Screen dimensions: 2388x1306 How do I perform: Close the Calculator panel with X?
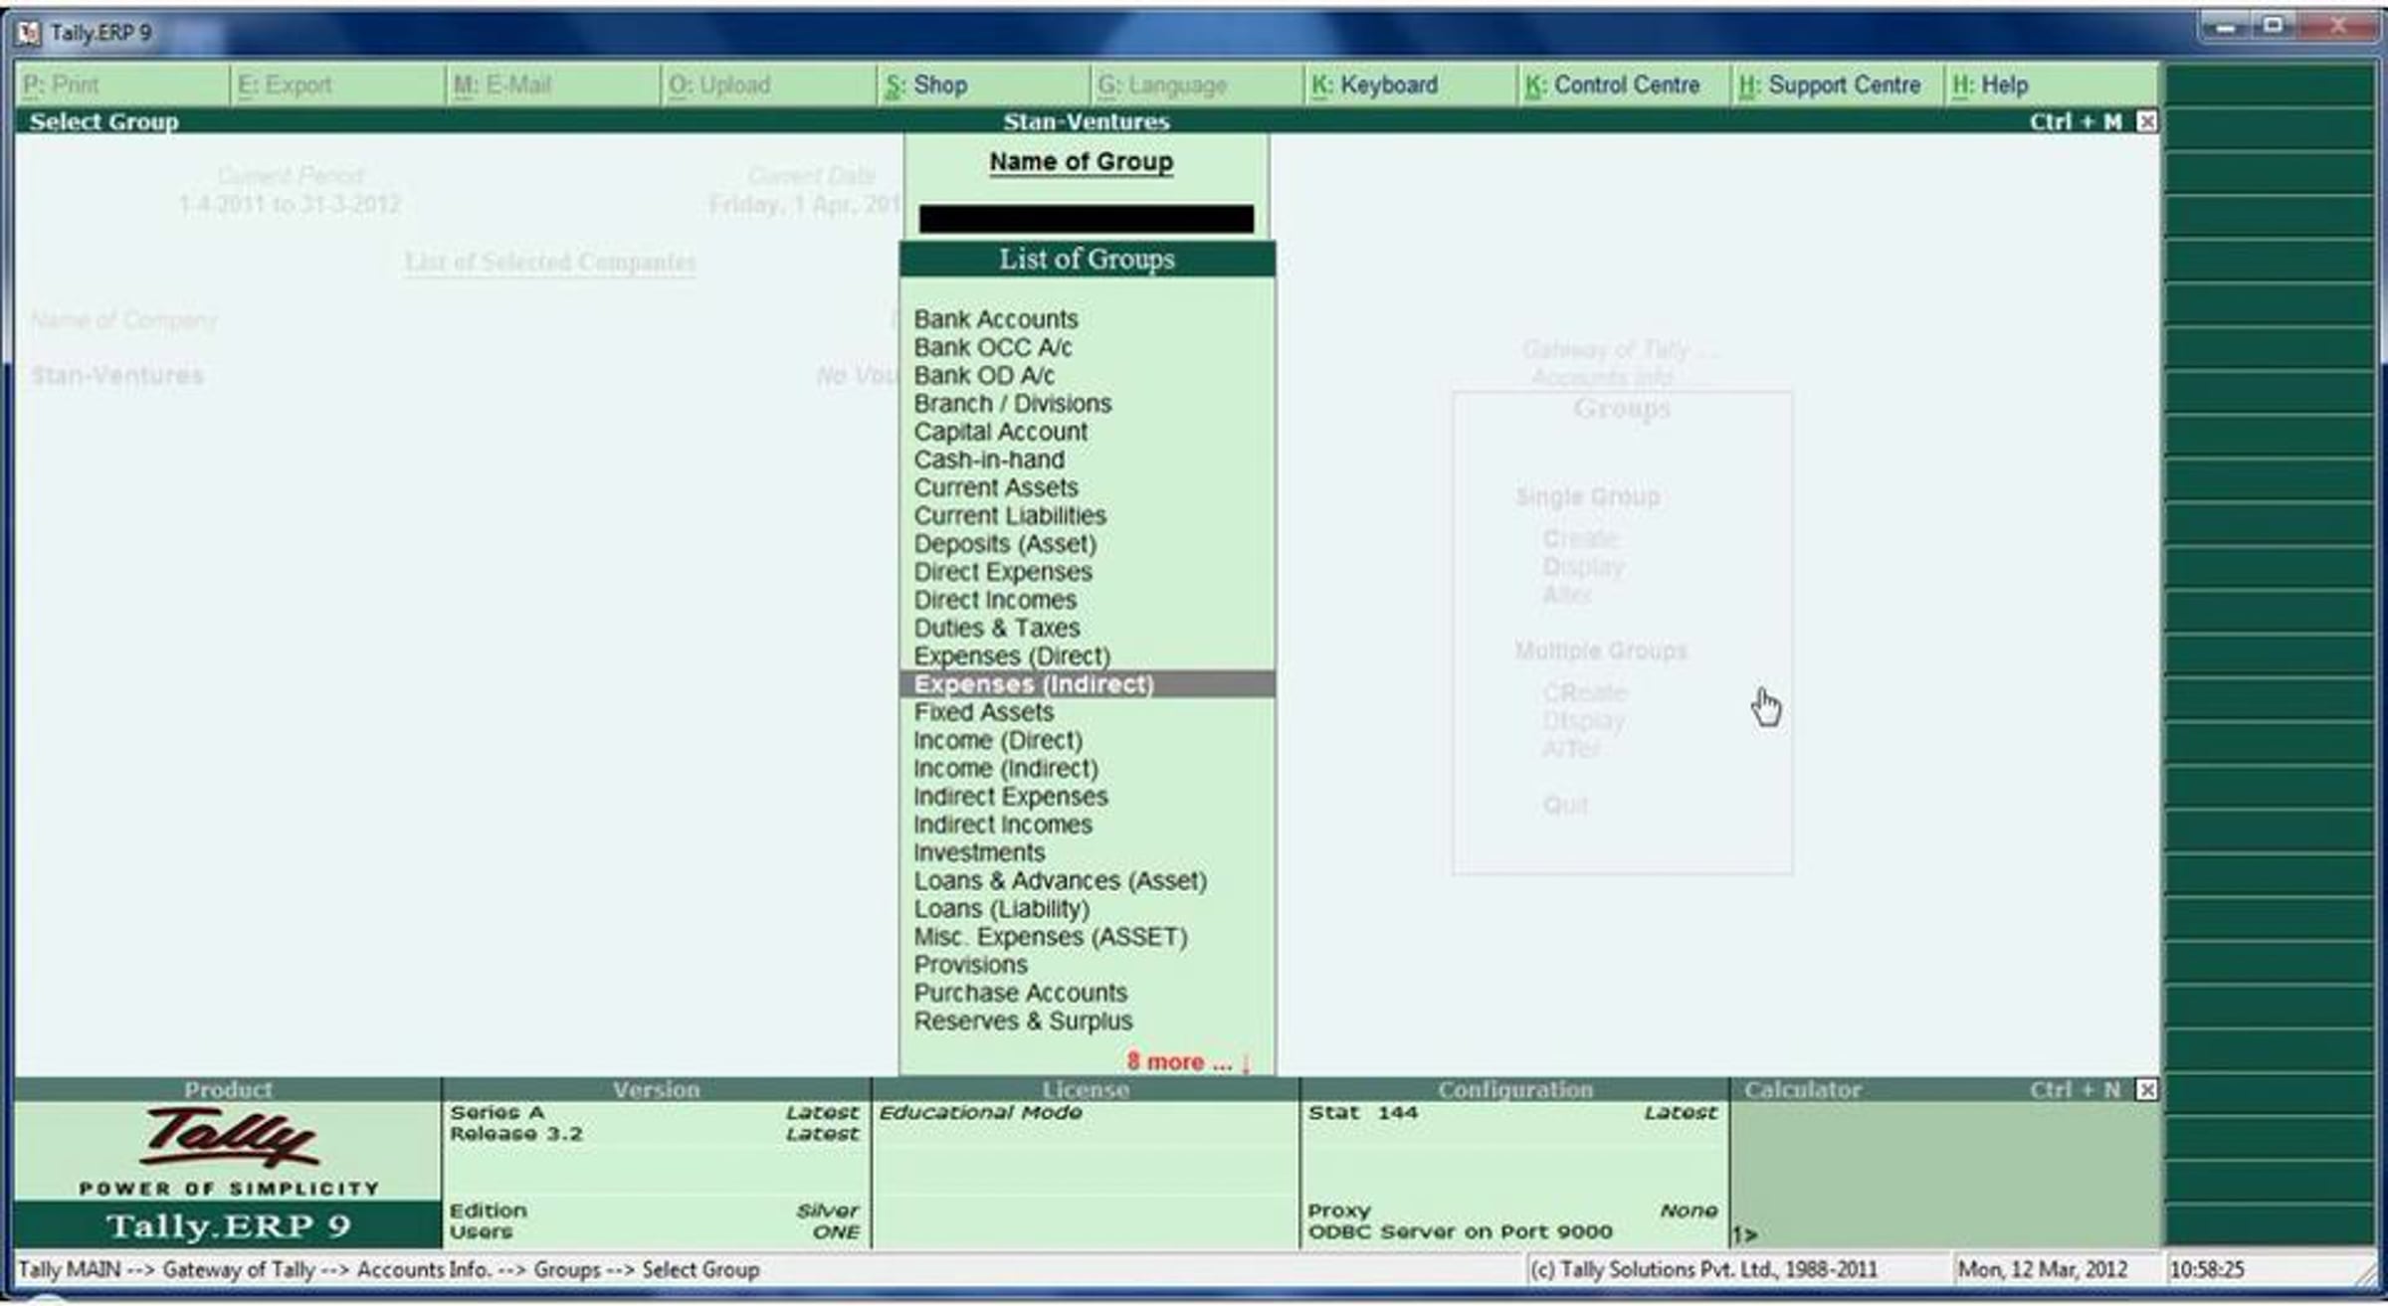(2146, 1089)
